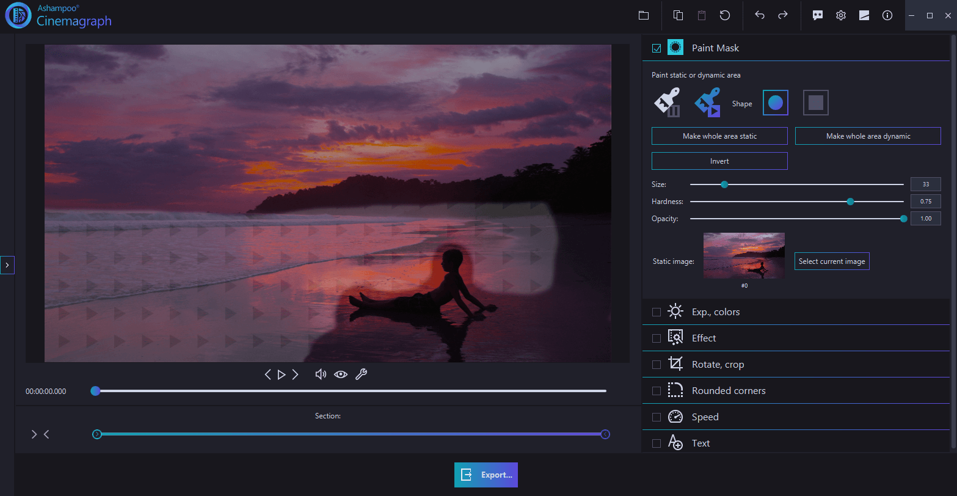Enable the Effect section checkbox
The width and height of the screenshot is (957, 496).
click(656, 337)
